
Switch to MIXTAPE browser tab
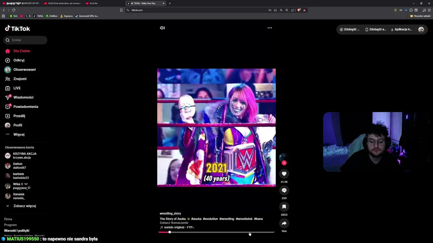point(21,3)
